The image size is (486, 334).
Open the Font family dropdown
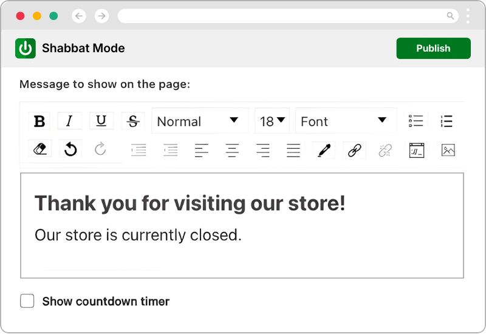click(x=346, y=121)
